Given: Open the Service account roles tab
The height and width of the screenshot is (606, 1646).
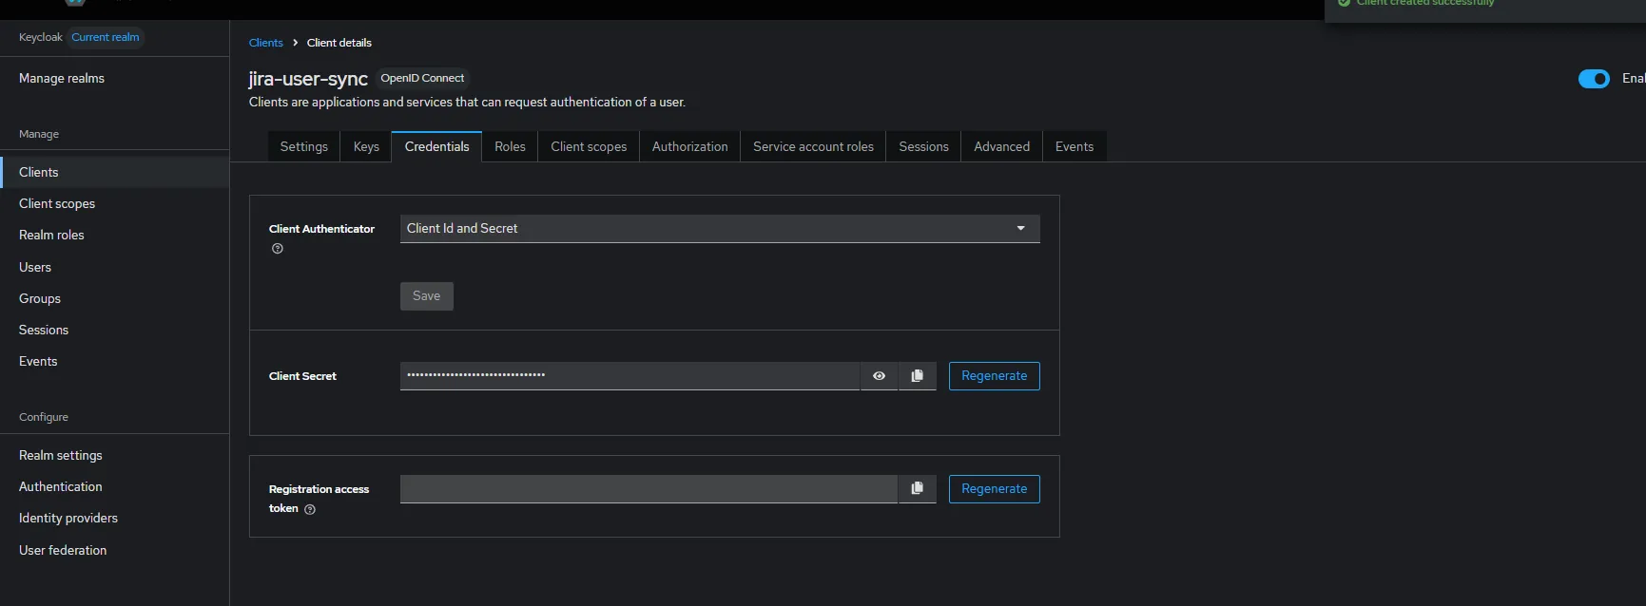Looking at the screenshot, I should click(813, 146).
